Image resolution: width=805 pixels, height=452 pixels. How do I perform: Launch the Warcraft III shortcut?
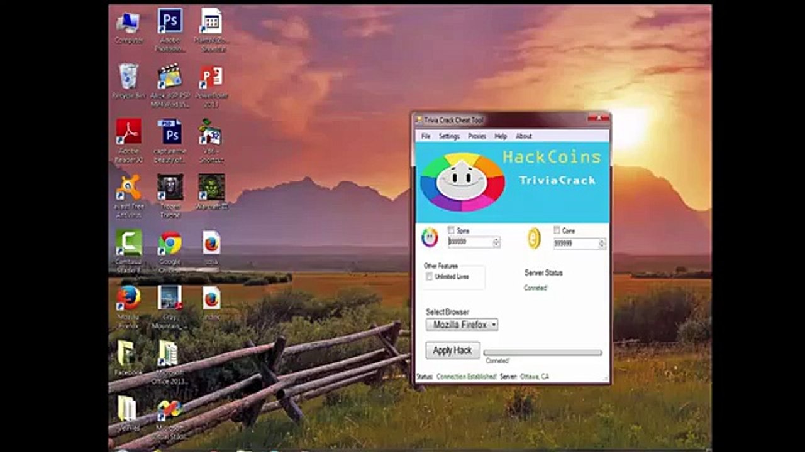click(x=211, y=187)
